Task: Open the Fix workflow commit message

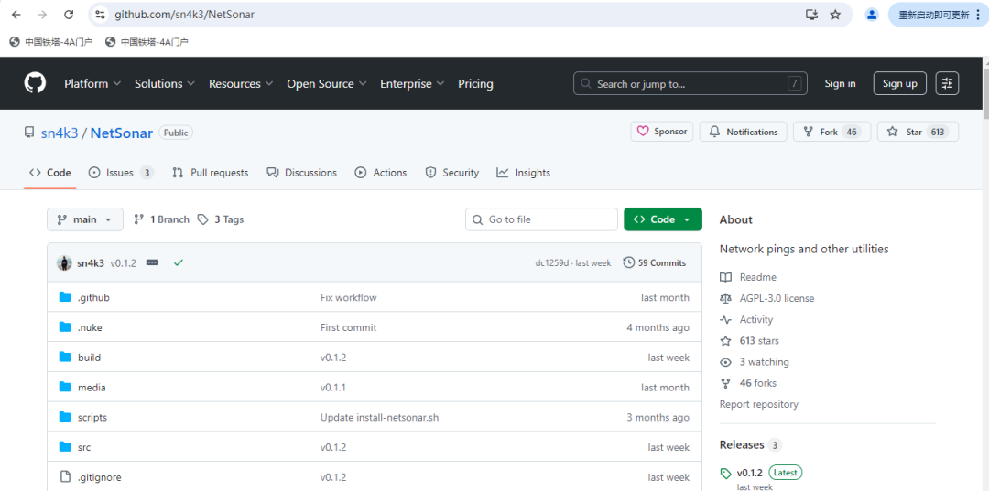Action: [348, 297]
